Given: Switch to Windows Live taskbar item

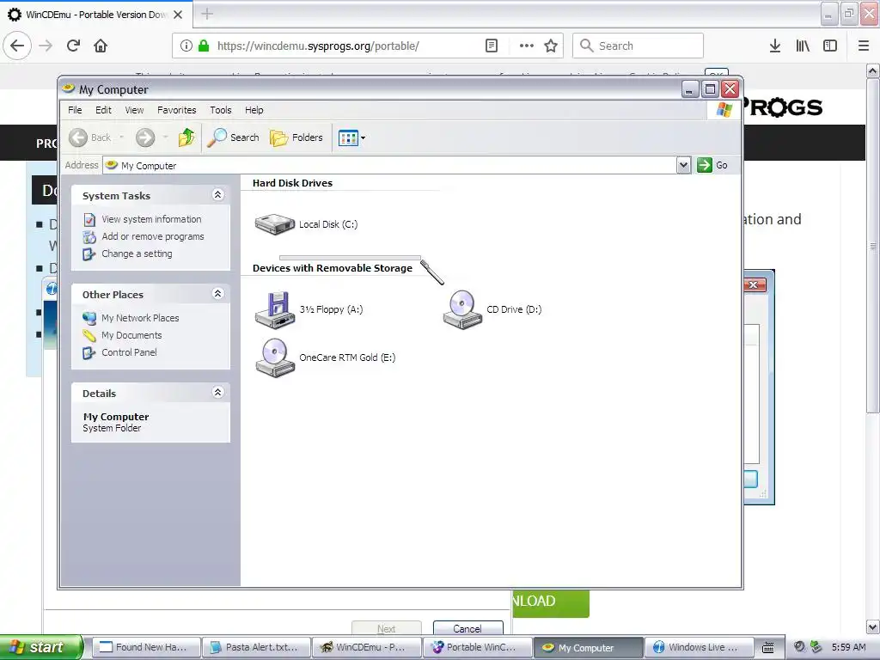Looking at the screenshot, I should [x=698, y=647].
